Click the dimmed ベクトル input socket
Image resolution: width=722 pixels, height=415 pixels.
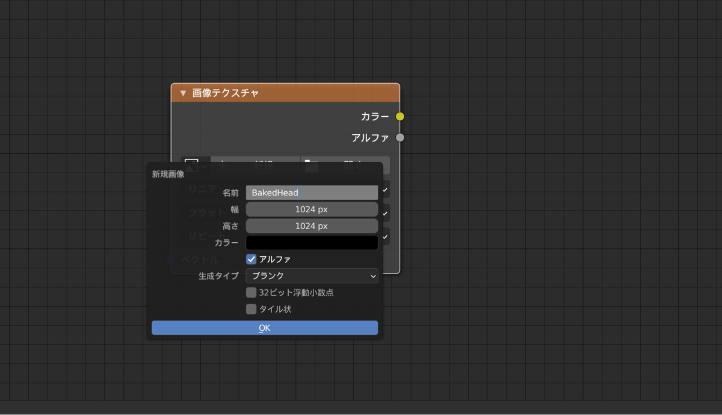pyautogui.click(x=170, y=260)
